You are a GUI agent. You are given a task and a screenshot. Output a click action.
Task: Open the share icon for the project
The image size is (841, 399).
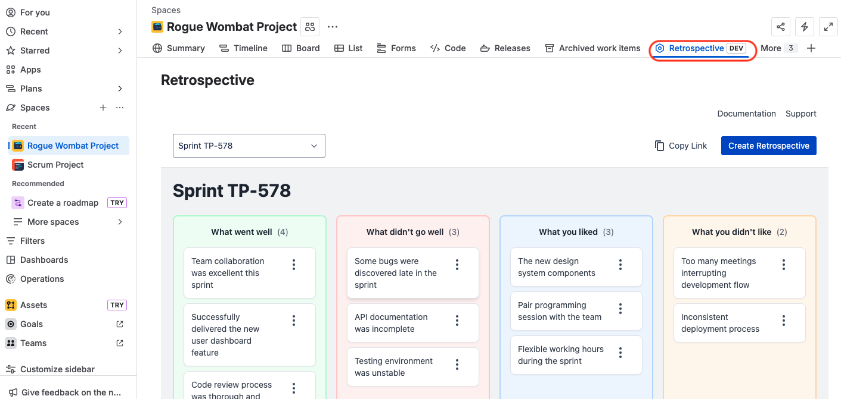[781, 27]
